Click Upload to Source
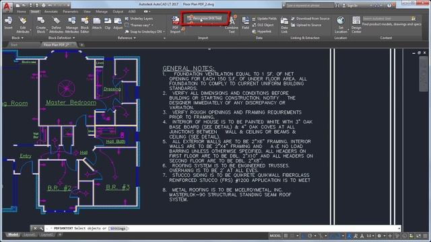Screen dimensions: 431x242 (x=306, y=25)
